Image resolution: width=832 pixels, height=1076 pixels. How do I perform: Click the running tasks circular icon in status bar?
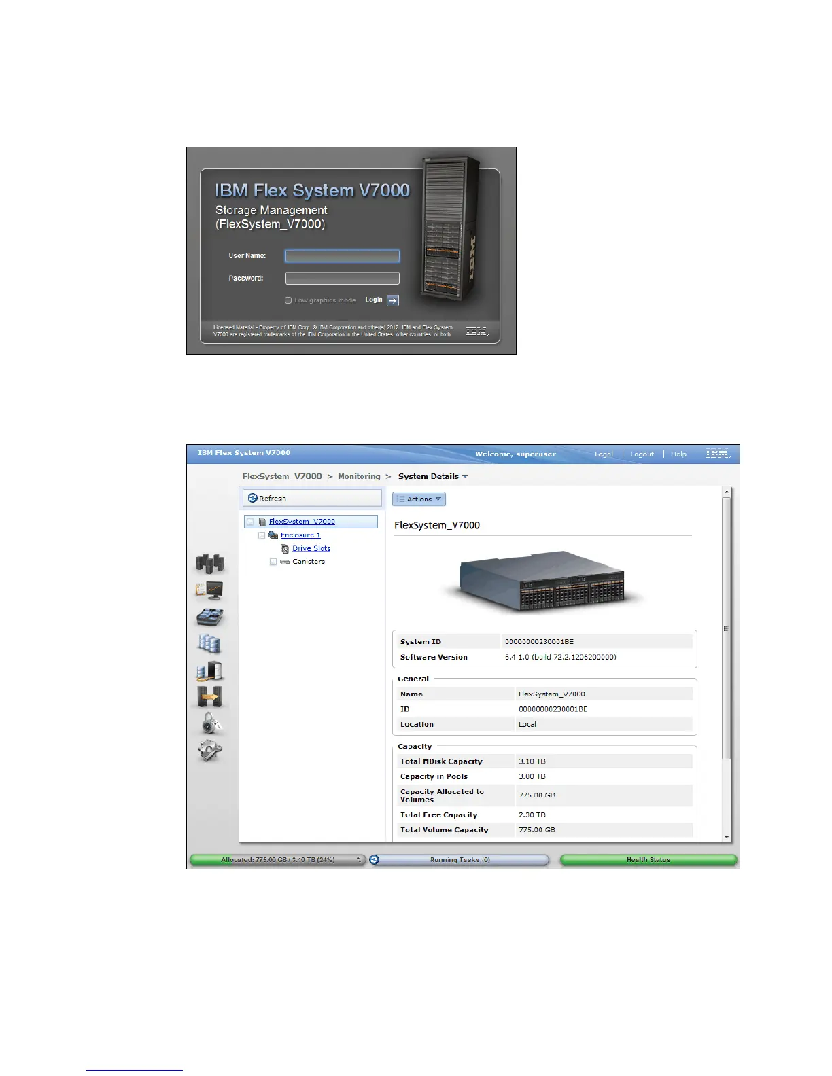pyautogui.click(x=375, y=859)
